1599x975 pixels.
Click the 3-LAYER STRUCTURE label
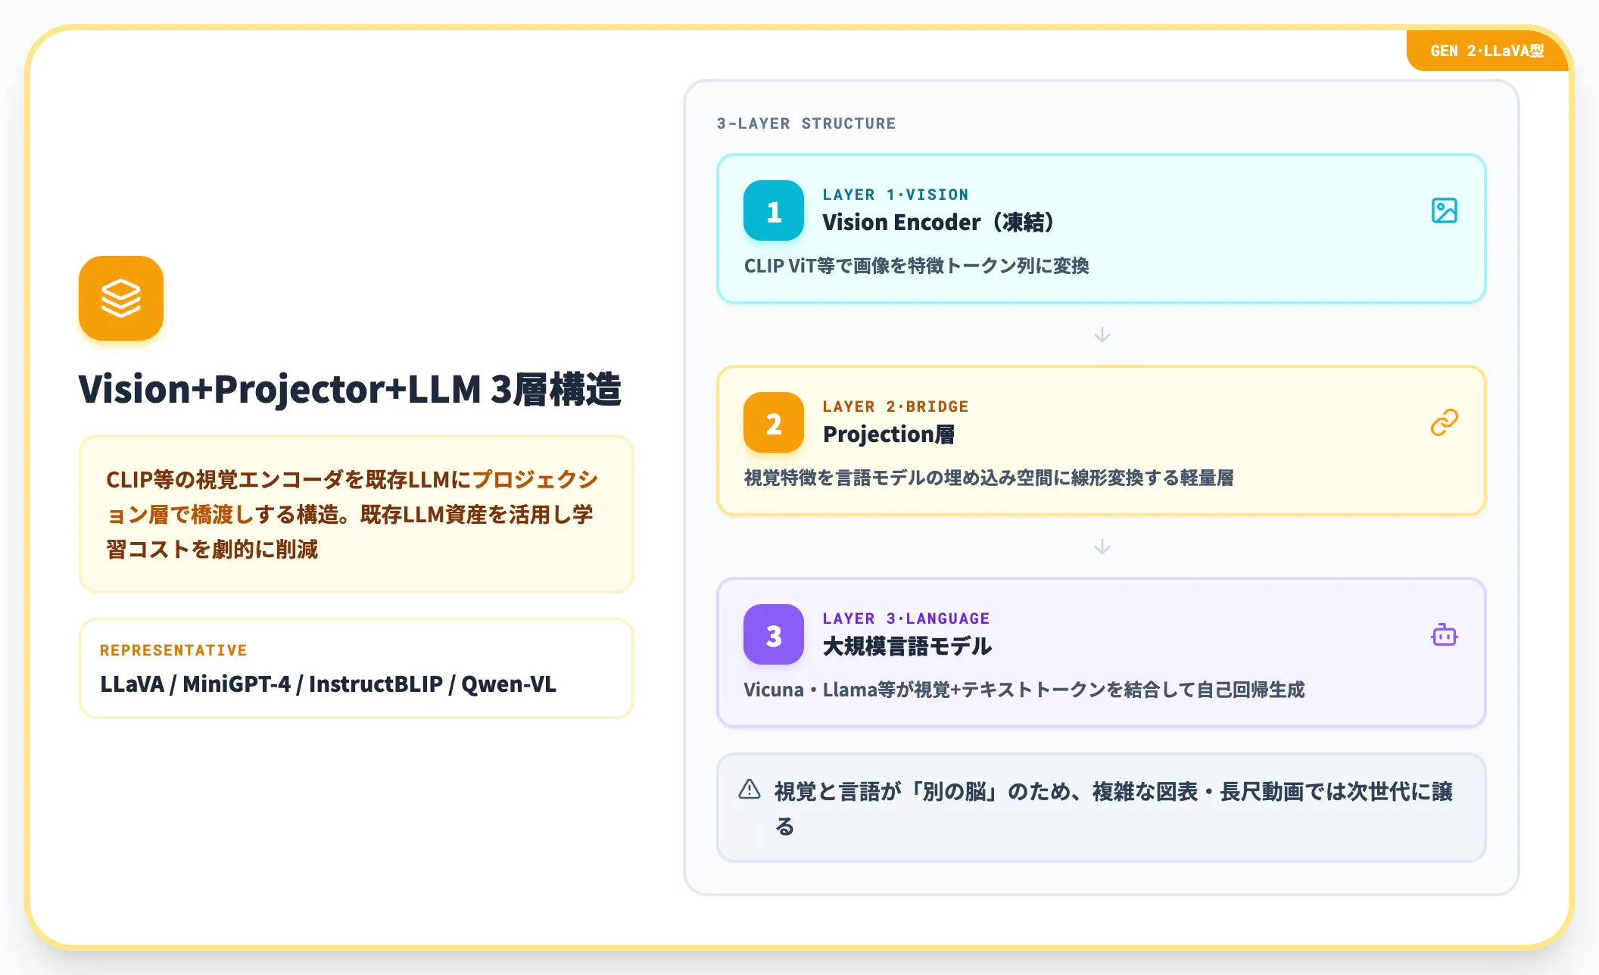(x=806, y=123)
